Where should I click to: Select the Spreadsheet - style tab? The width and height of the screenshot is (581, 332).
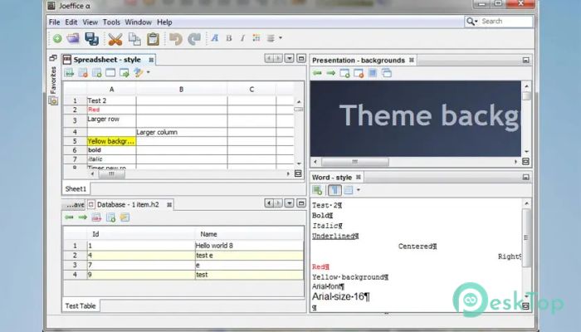107,60
